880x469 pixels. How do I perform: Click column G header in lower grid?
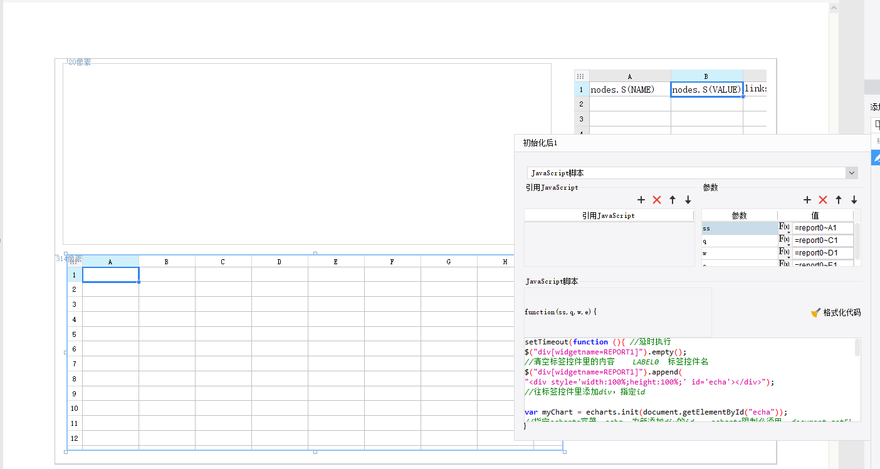[x=449, y=262]
